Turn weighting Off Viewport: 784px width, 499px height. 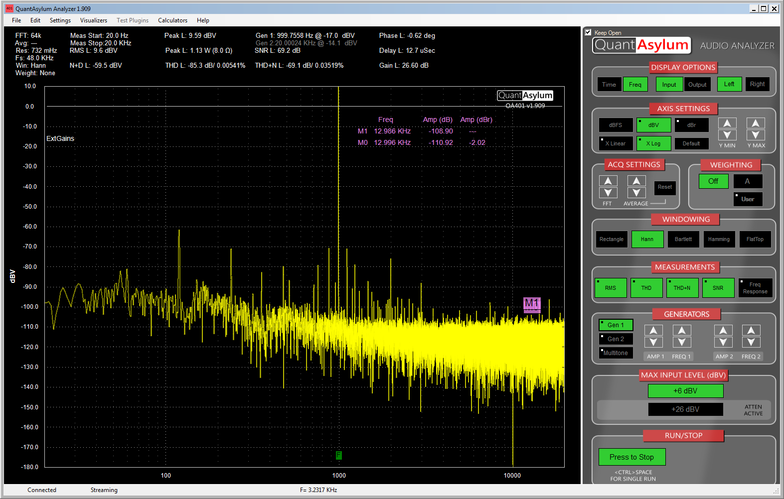point(713,181)
